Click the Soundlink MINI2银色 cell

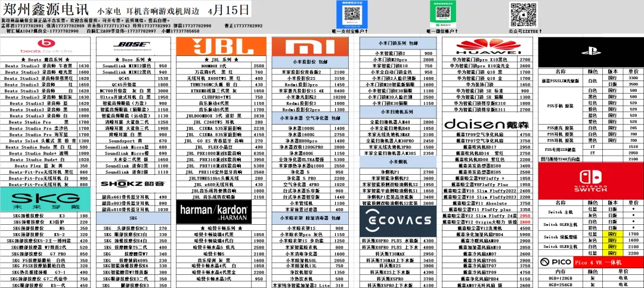pos(125,66)
